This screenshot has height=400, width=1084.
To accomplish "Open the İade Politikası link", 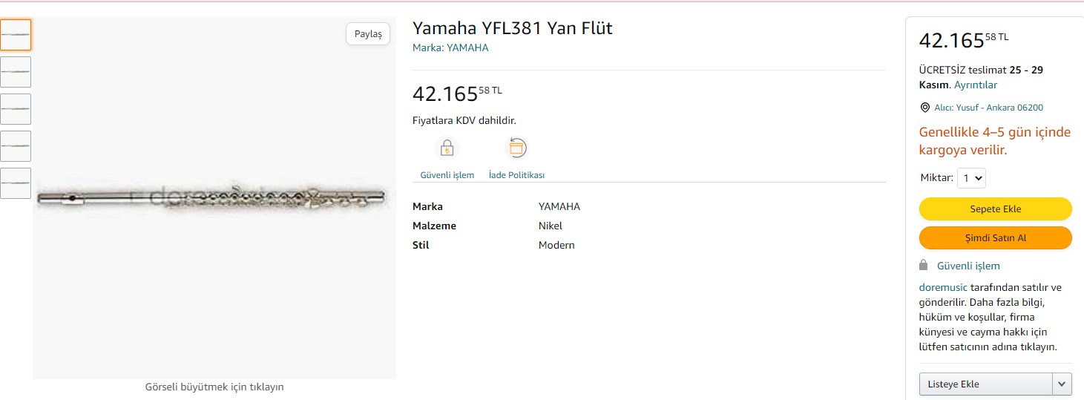I will coord(516,175).
